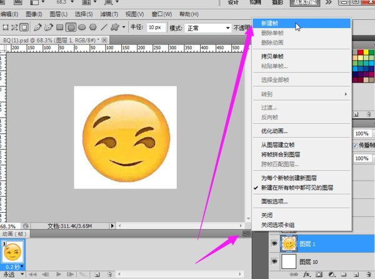The image size is (375, 279).
Task: Click the 半径 radius input field
Action: (x=156, y=28)
